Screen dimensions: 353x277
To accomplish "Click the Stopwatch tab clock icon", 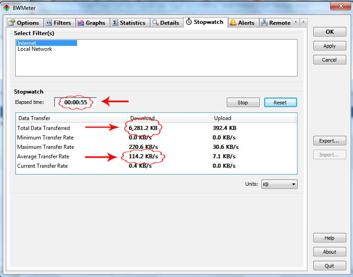I will tap(189, 22).
